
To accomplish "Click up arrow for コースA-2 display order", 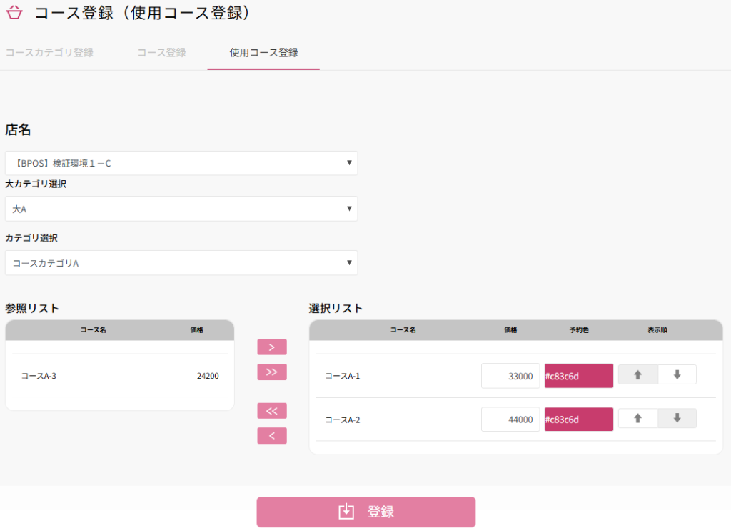I will pyautogui.click(x=637, y=419).
